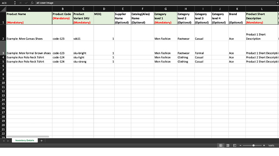Click the 'Product Code (Mandatory)' header cell
The width and height of the screenshot is (279, 156).
[63, 18]
